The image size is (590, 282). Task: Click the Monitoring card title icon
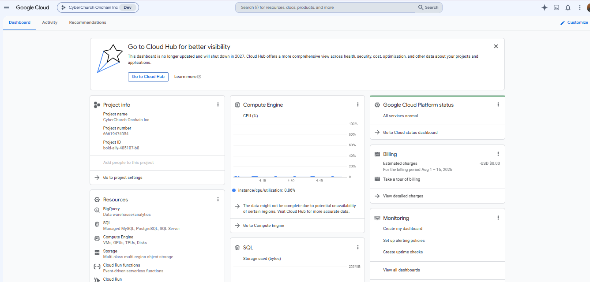pyautogui.click(x=377, y=218)
